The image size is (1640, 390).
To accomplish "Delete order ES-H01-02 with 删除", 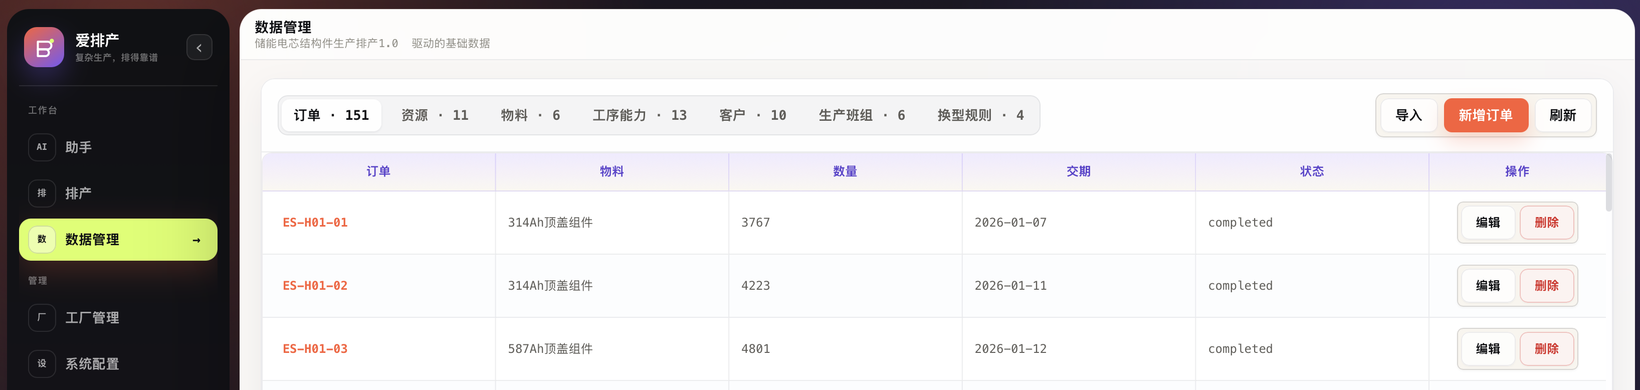I will (x=1546, y=286).
